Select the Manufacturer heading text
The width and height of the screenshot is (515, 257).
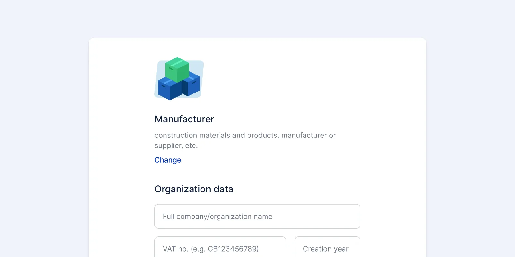pos(184,119)
